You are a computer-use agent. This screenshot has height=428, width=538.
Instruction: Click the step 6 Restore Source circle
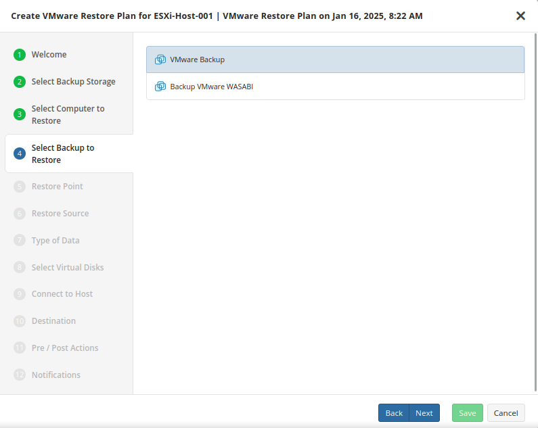pos(20,214)
